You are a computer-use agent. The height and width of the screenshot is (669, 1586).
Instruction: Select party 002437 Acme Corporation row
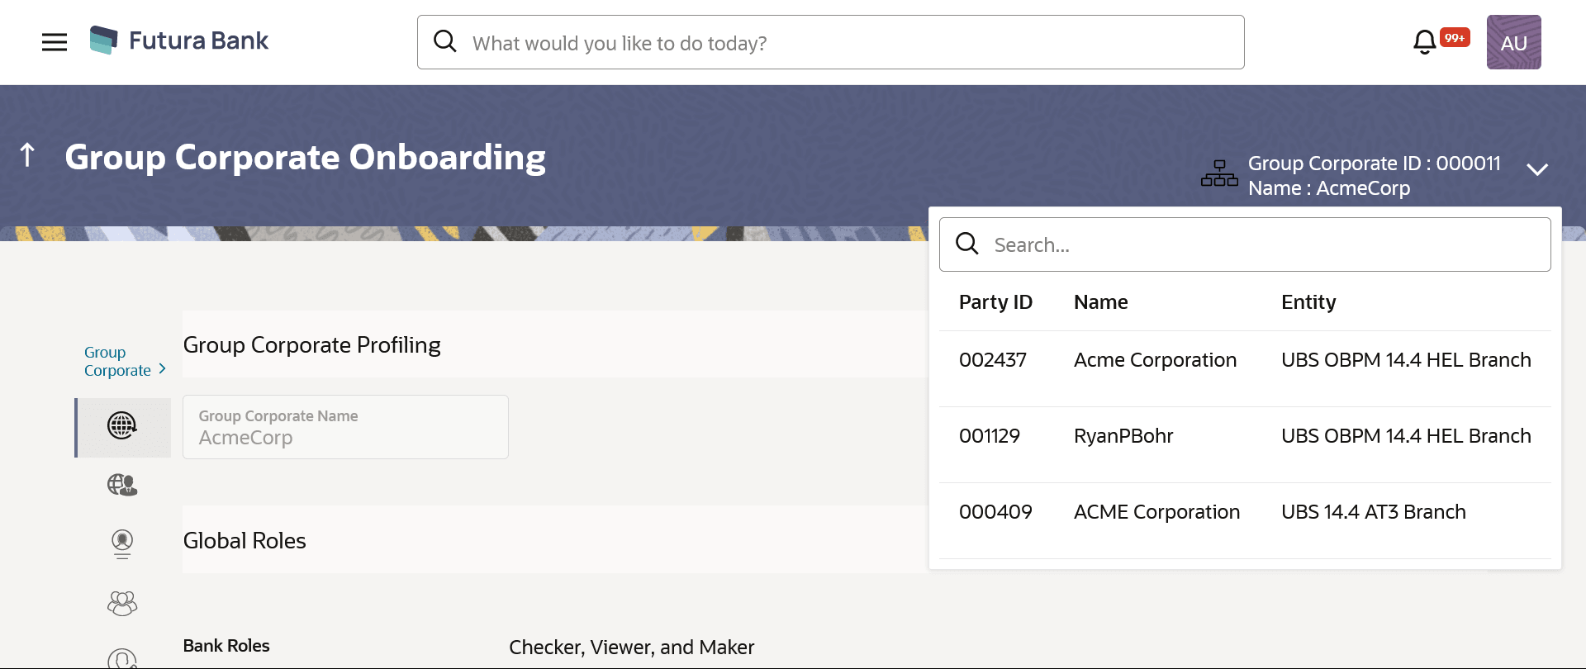point(1245,361)
